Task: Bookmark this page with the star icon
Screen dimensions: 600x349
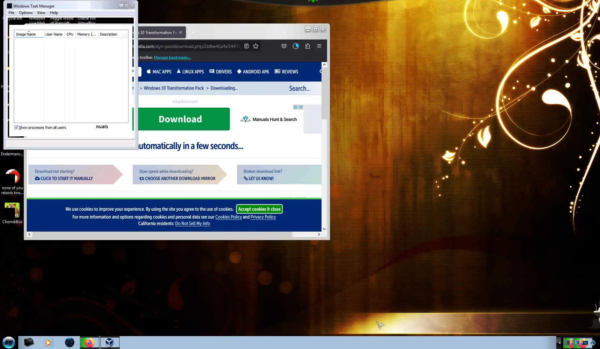Action: pyautogui.click(x=256, y=46)
